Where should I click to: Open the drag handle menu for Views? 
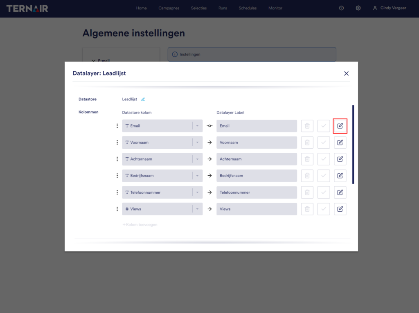pyautogui.click(x=117, y=209)
